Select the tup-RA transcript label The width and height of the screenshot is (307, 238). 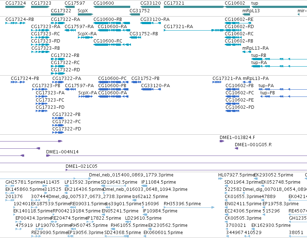[x=259, y=63]
